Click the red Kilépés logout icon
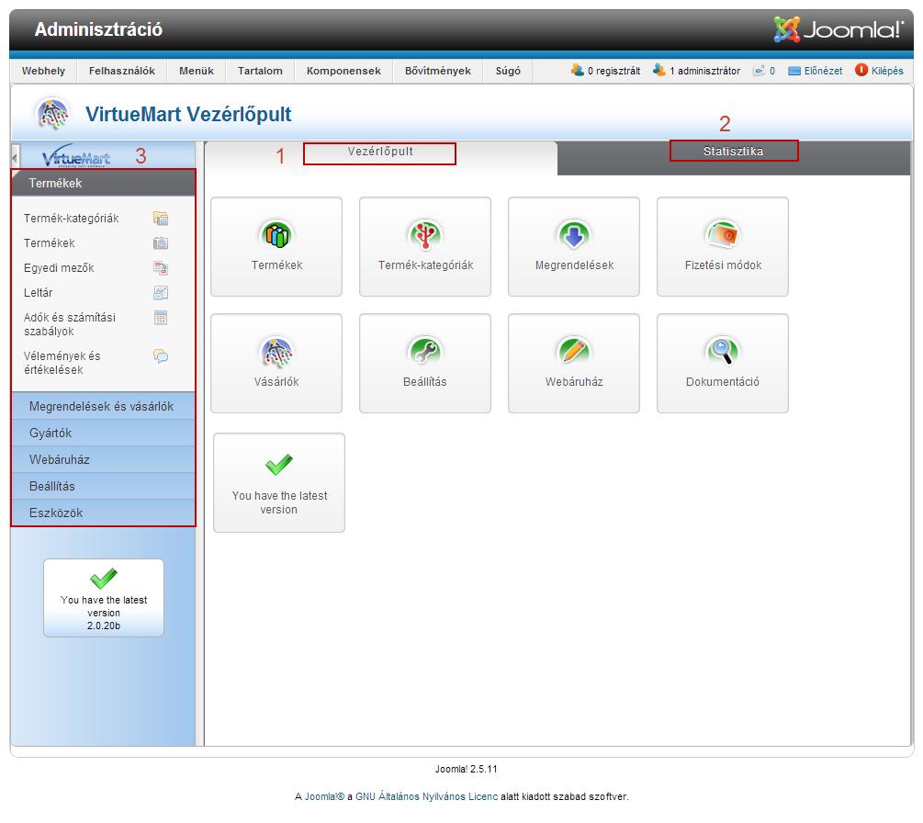Viewport: 923px width, 823px height. 861,70
